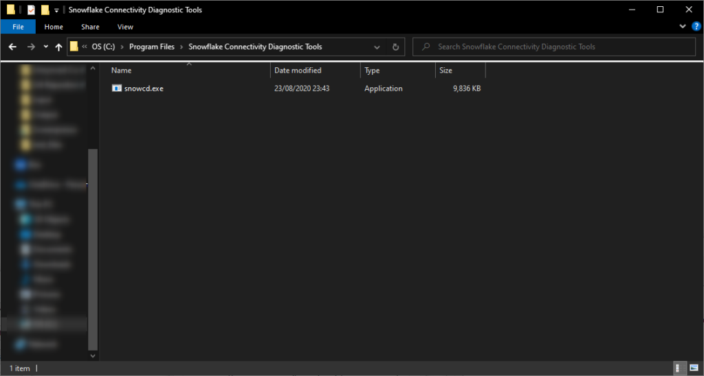Click the New Folder quick access icon
This screenshot has width=704, height=376.
tap(45, 10)
